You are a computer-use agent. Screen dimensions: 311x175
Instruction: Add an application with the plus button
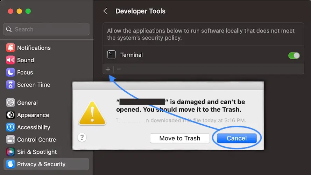click(108, 69)
